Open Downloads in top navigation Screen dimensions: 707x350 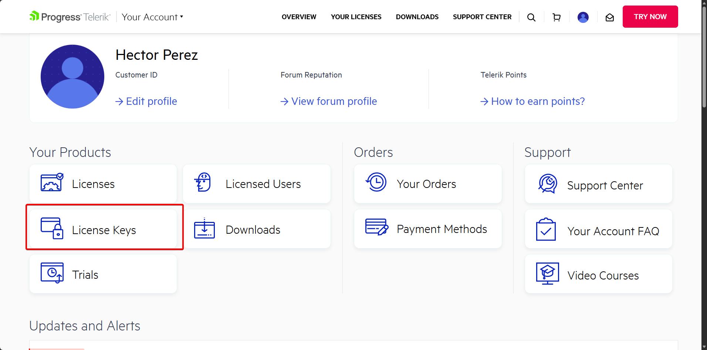pyautogui.click(x=417, y=17)
